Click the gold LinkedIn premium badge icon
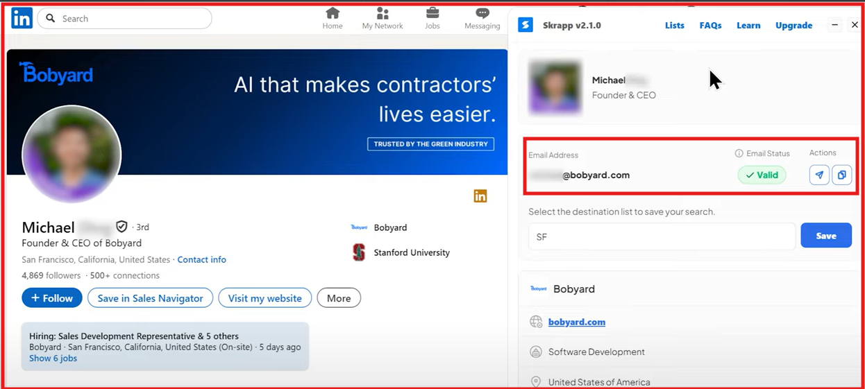The height and width of the screenshot is (389, 865). coord(480,196)
